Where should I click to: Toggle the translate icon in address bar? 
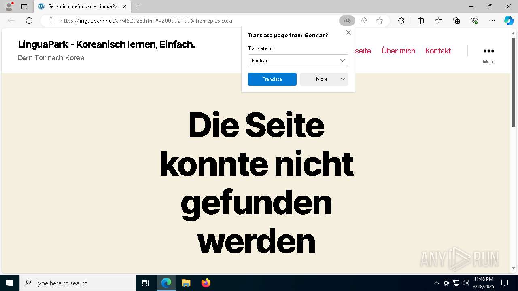347,21
